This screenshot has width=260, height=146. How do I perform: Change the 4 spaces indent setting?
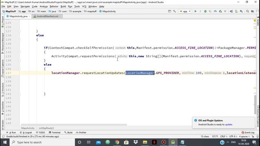244,137
